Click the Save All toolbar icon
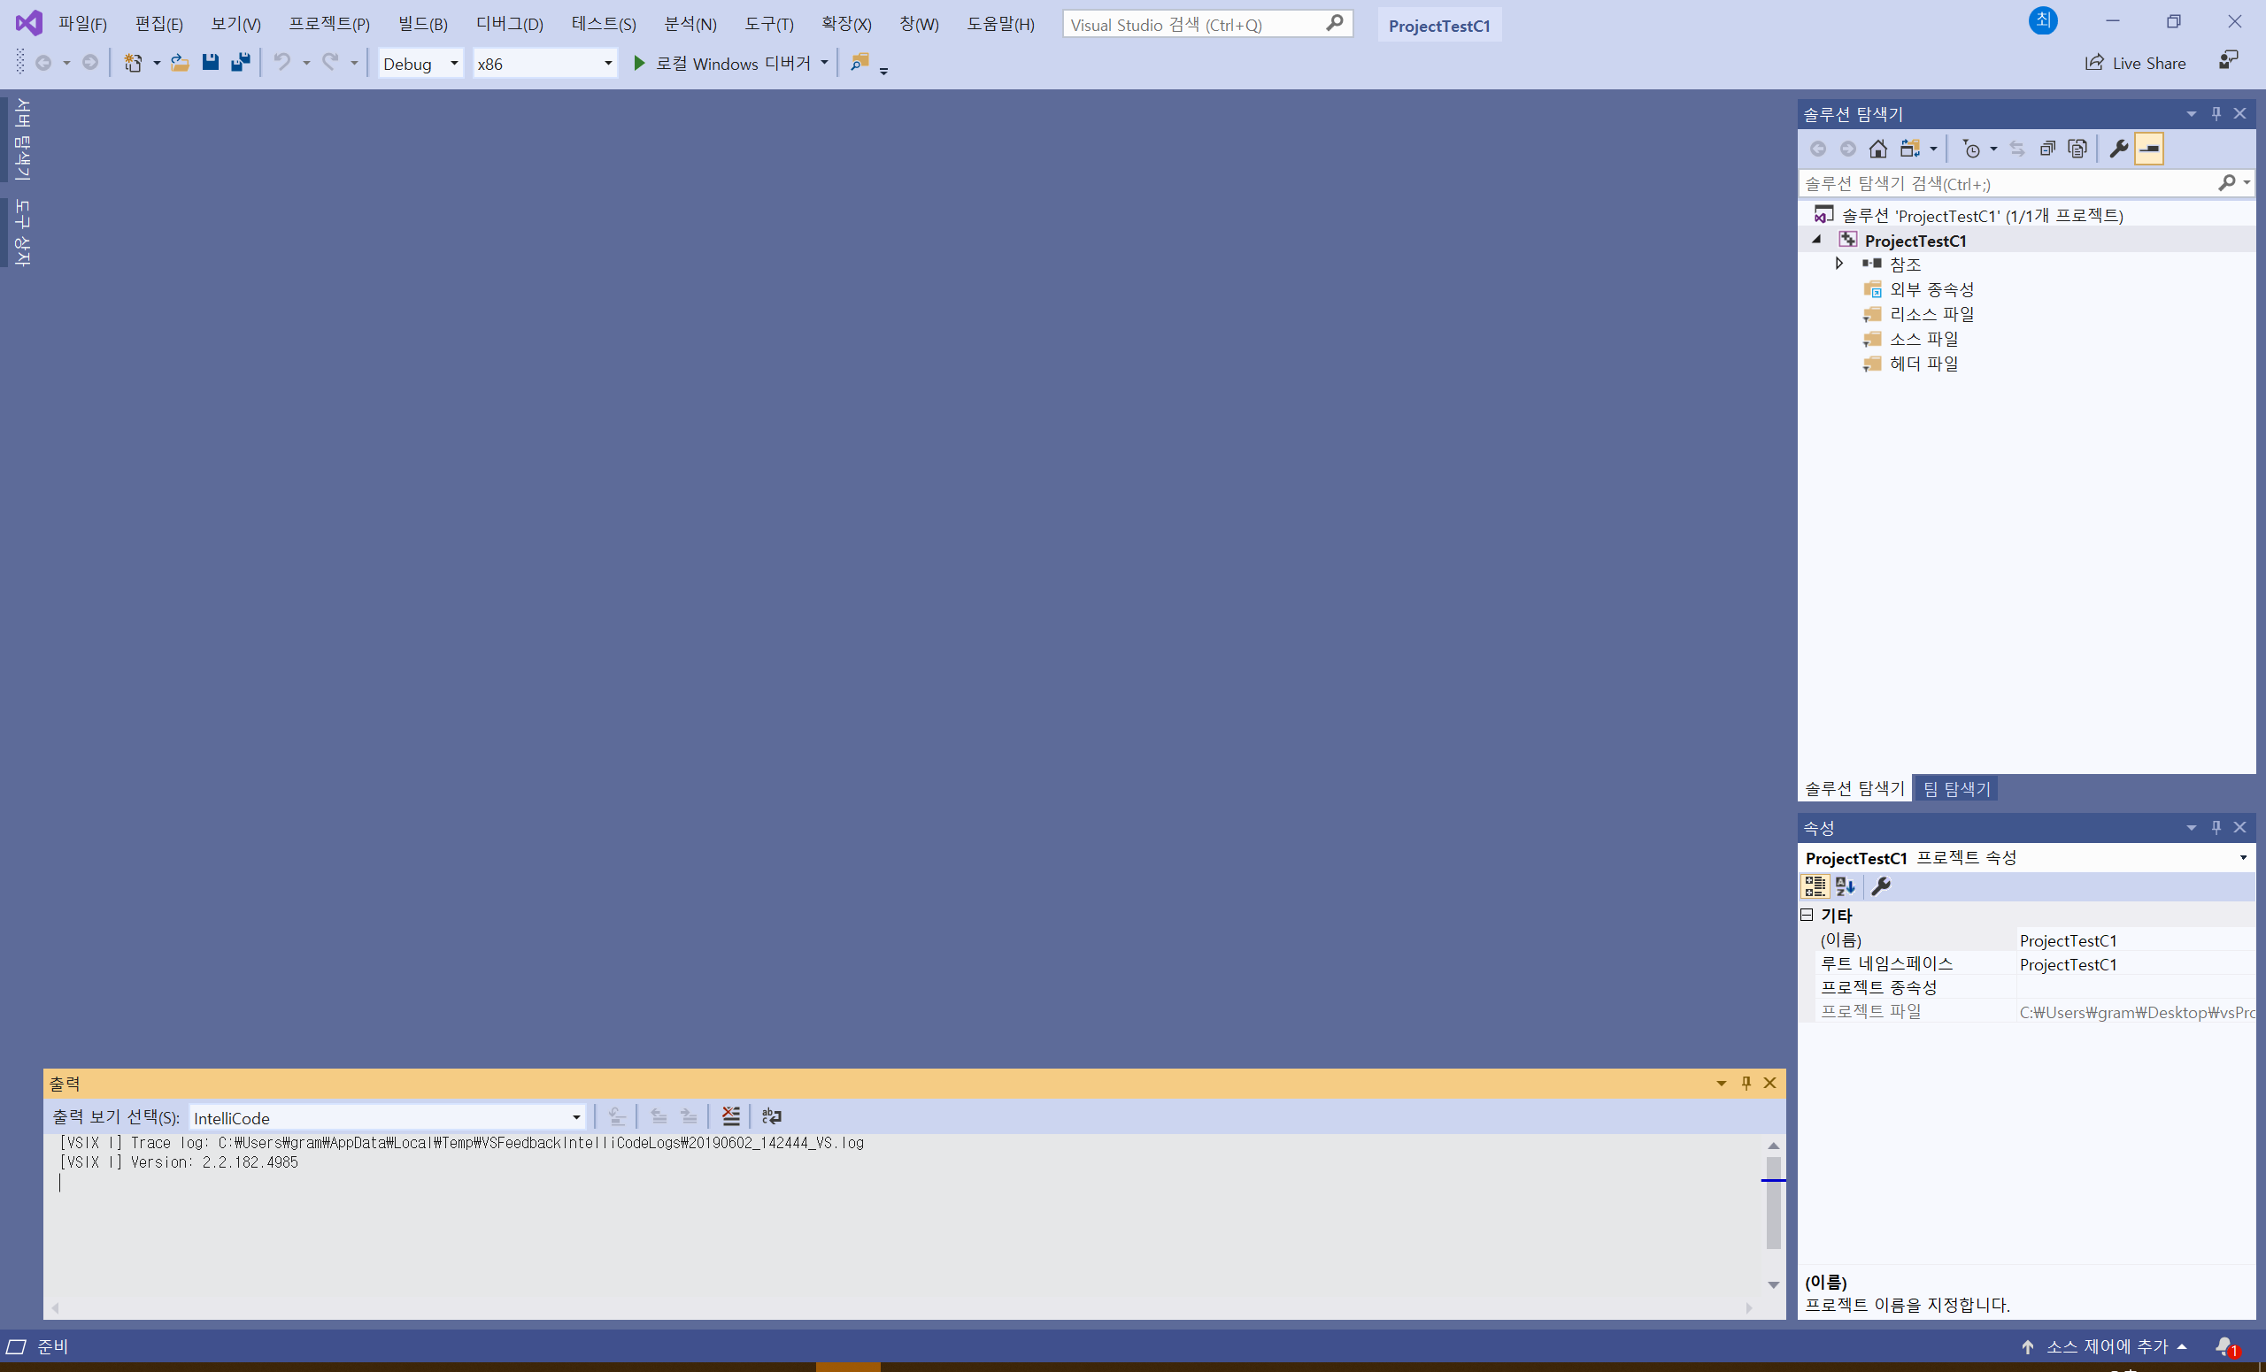Screen dimensions: 2266x1372 241,63
